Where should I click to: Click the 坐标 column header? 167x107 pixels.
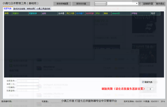[50, 13]
